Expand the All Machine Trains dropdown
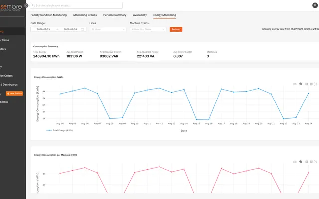 pyautogui.click(x=148, y=29)
